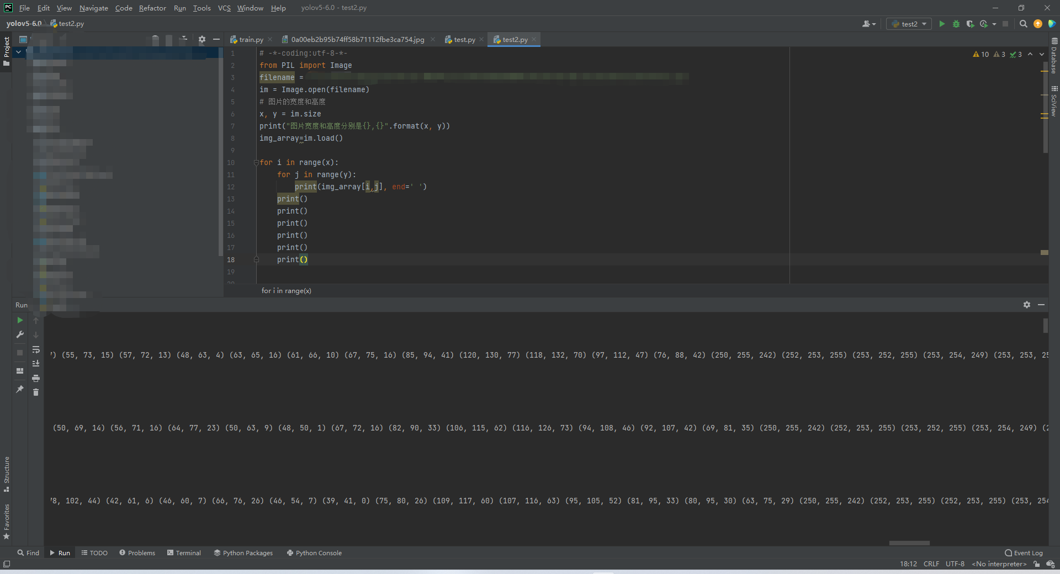Open the VCS menu
Viewport: 1060px width, 574px height.
point(224,8)
